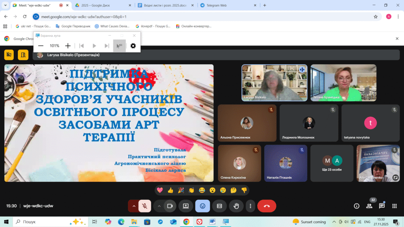The image size is (404, 227).
Task: Zoom in with the Magnifier plus button
Action: (68, 46)
